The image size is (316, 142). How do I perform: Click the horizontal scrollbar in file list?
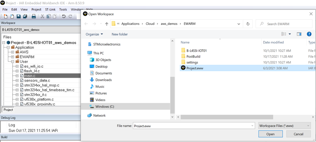pyautogui.click(x=227, y=117)
